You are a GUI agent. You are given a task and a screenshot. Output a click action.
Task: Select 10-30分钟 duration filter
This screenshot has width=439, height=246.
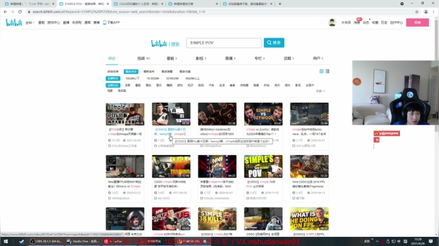[x=152, y=79]
